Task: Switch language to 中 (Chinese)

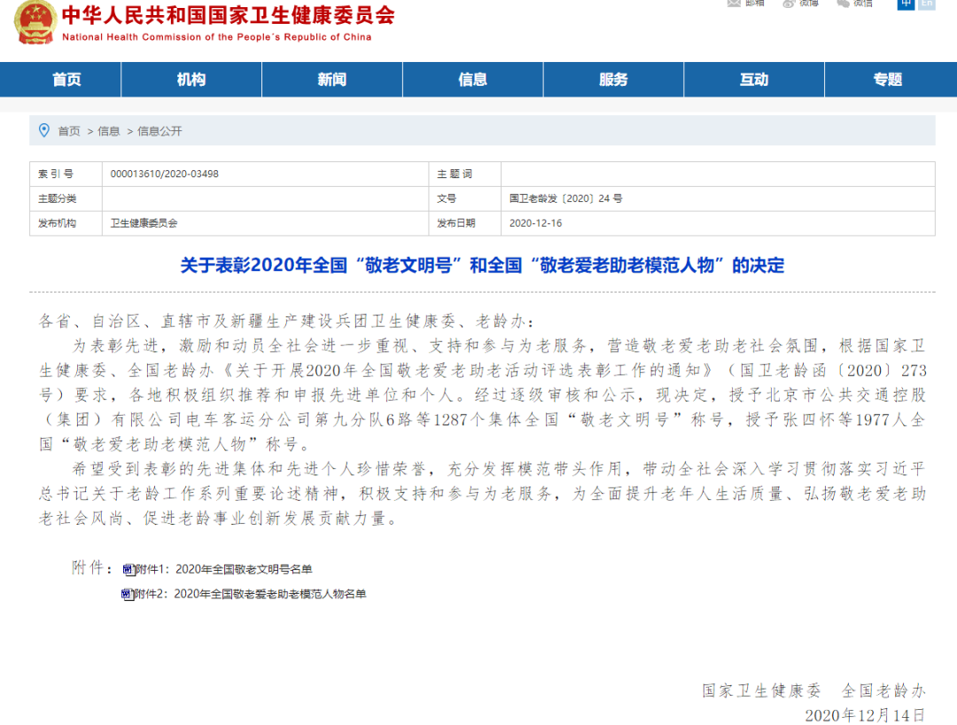Action: click(x=906, y=4)
